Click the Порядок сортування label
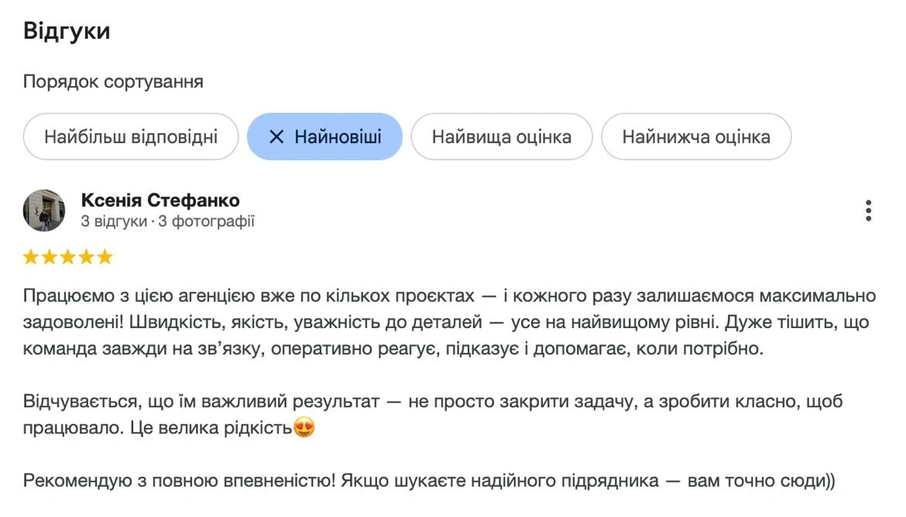 (x=113, y=82)
